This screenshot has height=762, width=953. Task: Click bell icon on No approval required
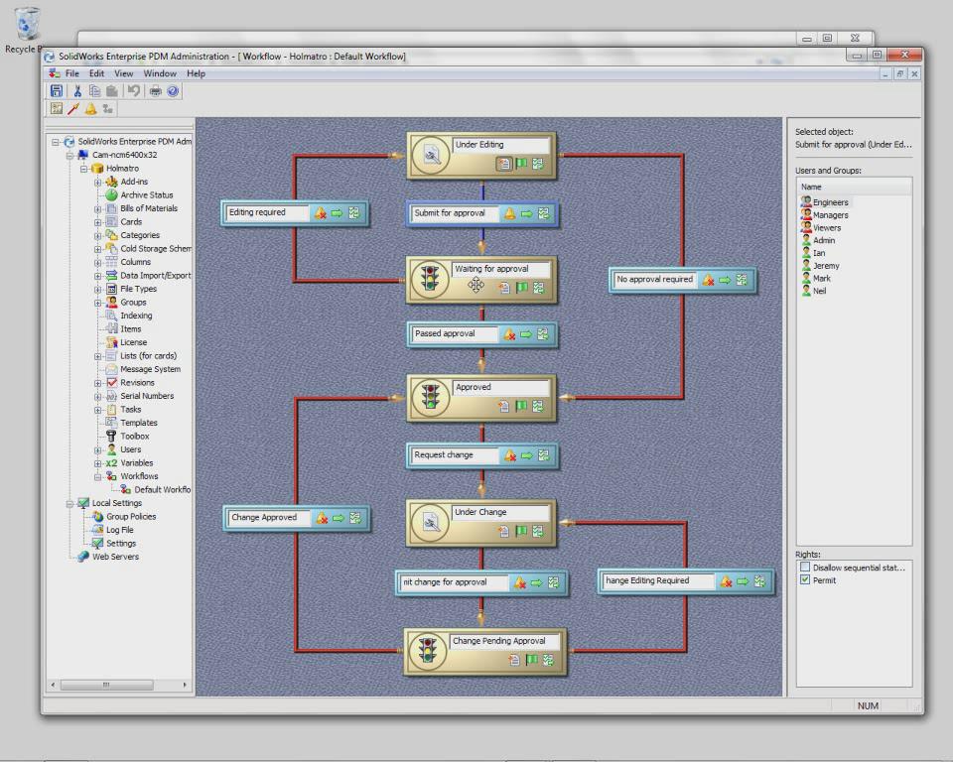click(708, 280)
